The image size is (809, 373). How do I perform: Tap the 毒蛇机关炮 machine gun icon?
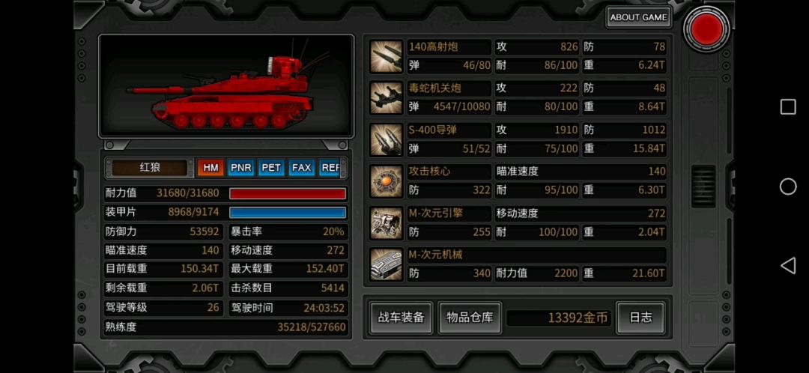[386, 97]
